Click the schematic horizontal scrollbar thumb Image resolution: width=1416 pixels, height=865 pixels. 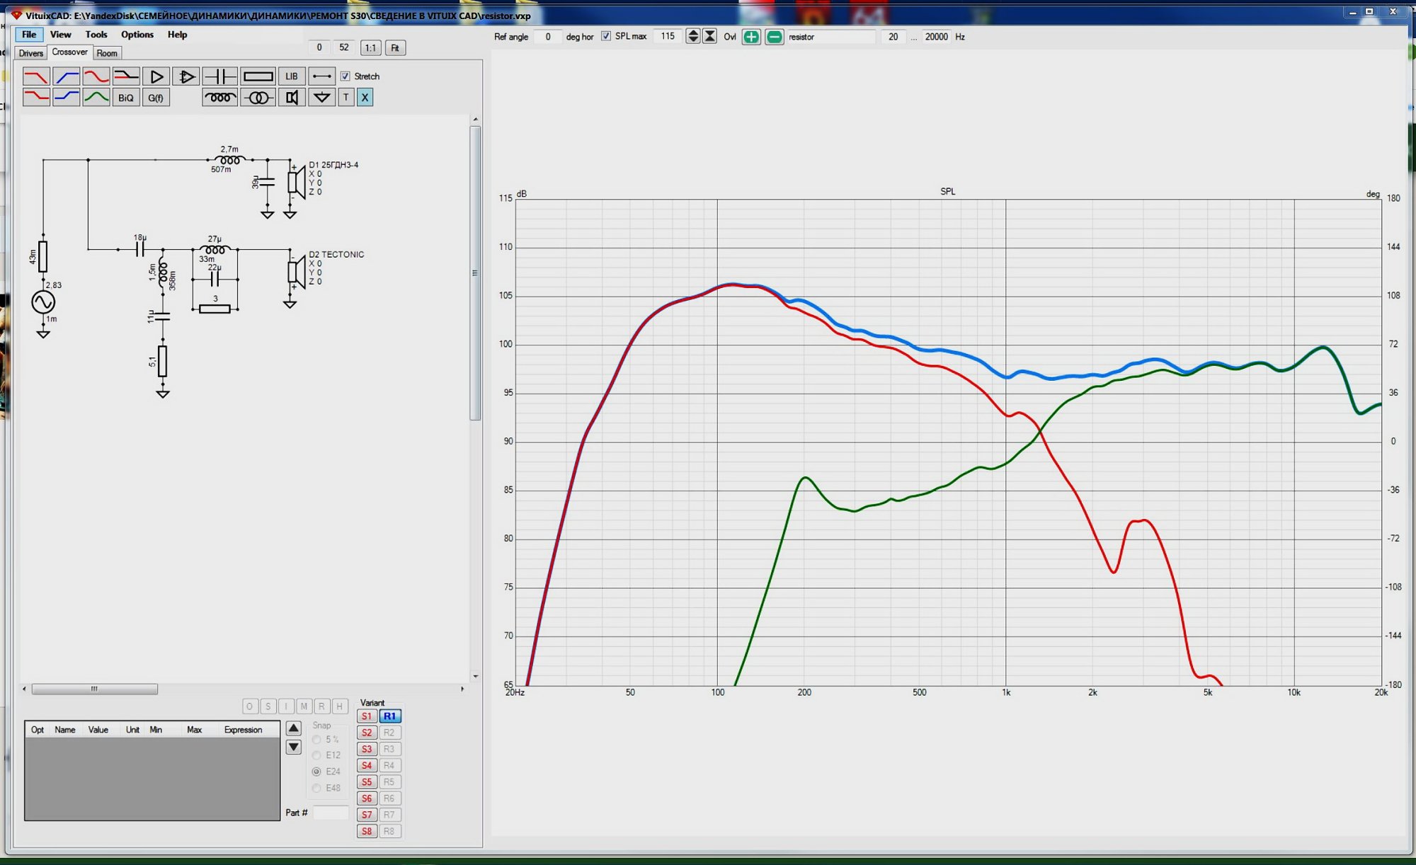pyautogui.click(x=94, y=689)
